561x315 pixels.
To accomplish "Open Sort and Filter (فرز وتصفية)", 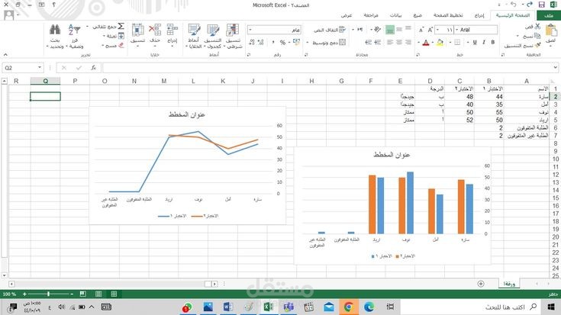I will [75, 36].
